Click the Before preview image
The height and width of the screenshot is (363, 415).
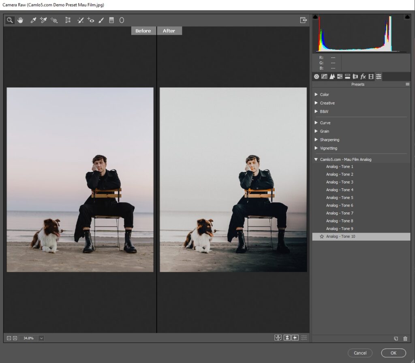(80, 179)
